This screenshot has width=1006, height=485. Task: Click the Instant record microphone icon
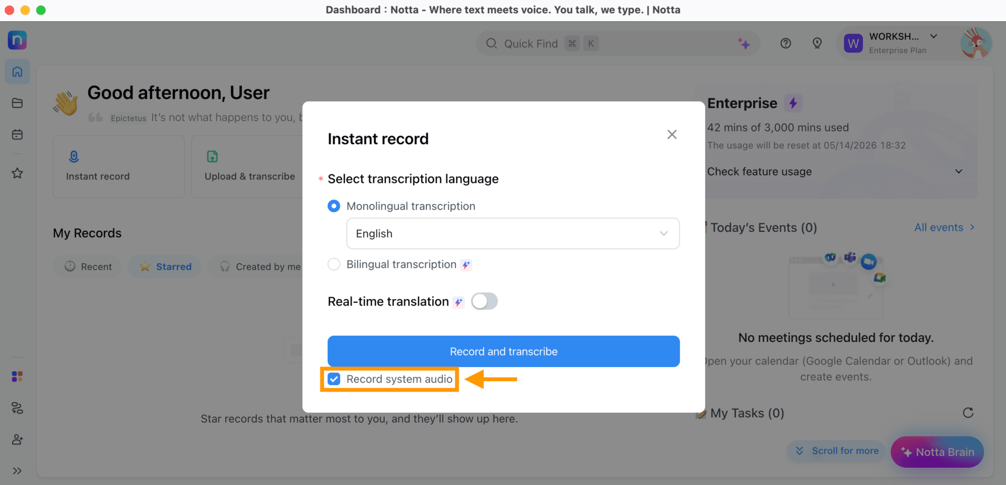[x=74, y=156]
